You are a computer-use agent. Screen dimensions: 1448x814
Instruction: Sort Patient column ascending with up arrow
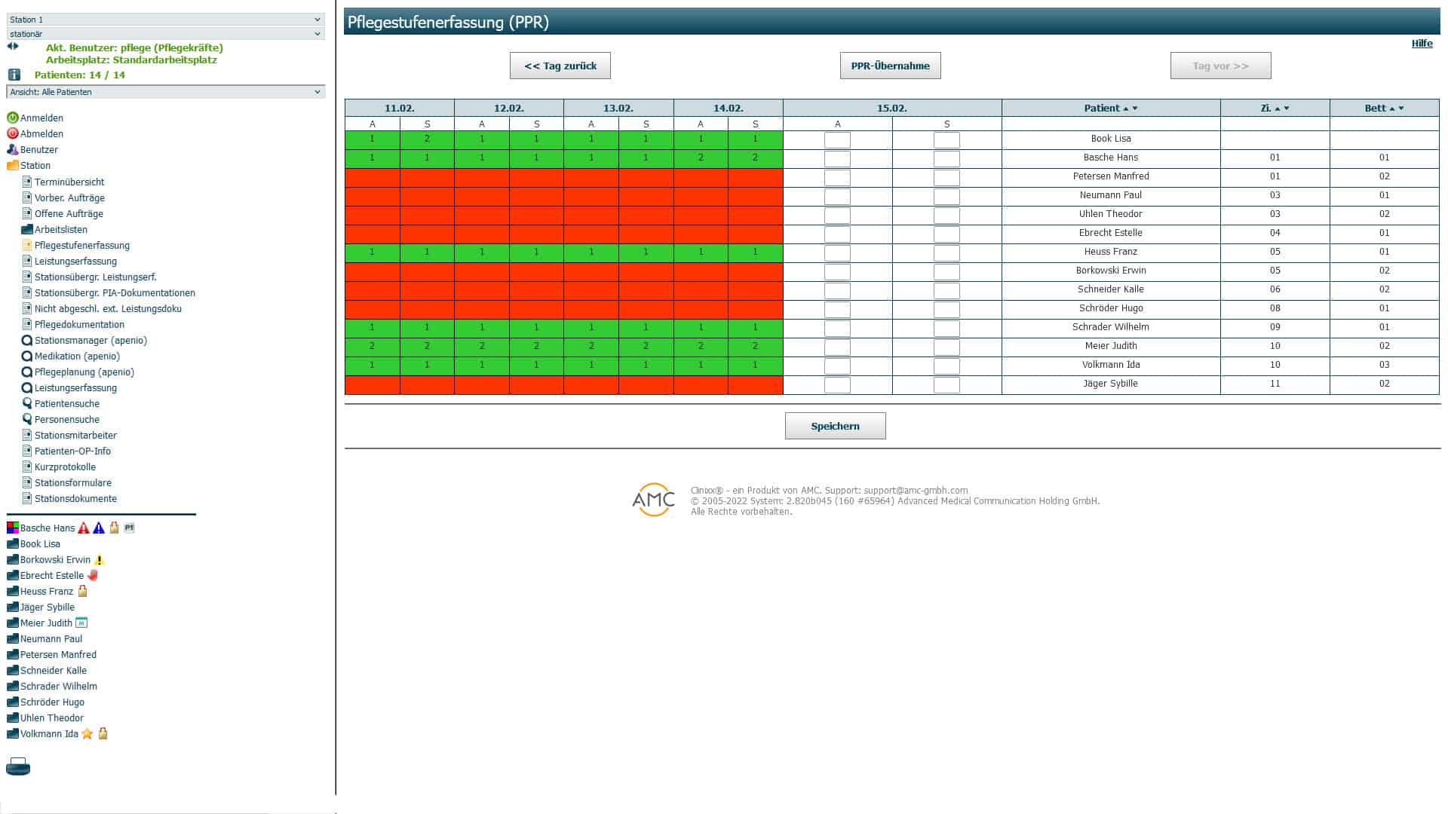(1126, 109)
